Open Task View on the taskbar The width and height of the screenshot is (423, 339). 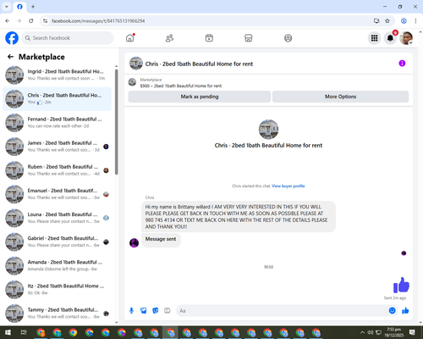(x=24, y=332)
